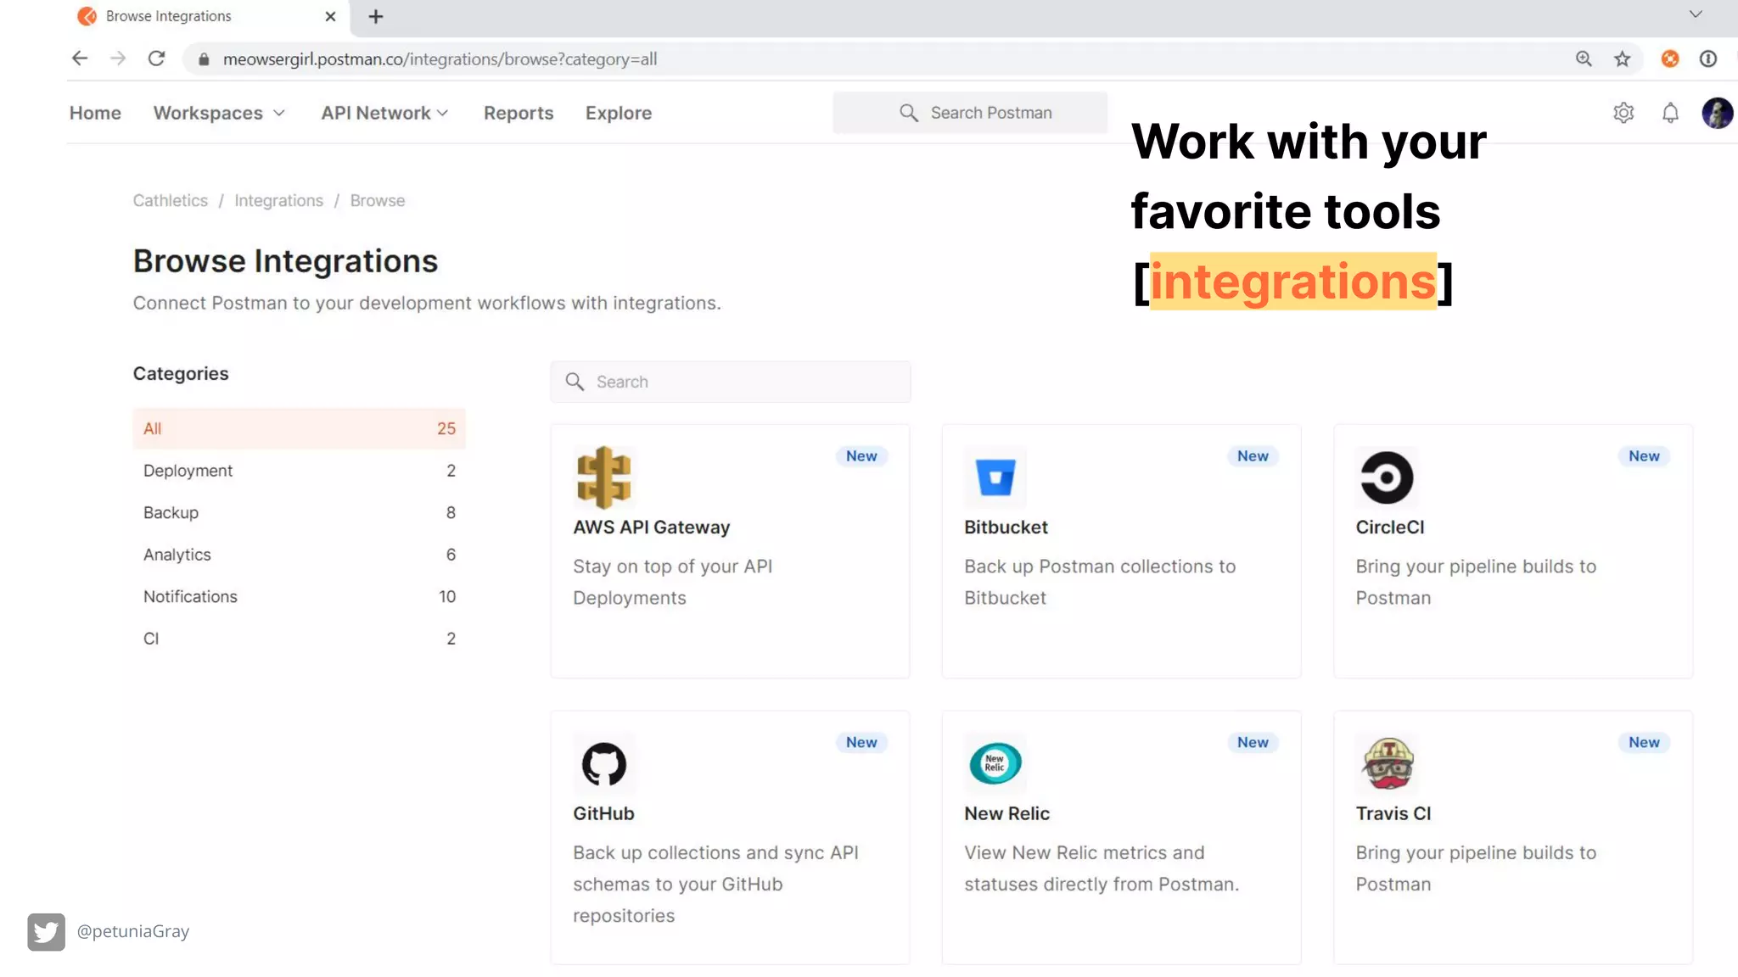Select the All category
Viewport: 1738px width, 977px height.
[x=299, y=428]
